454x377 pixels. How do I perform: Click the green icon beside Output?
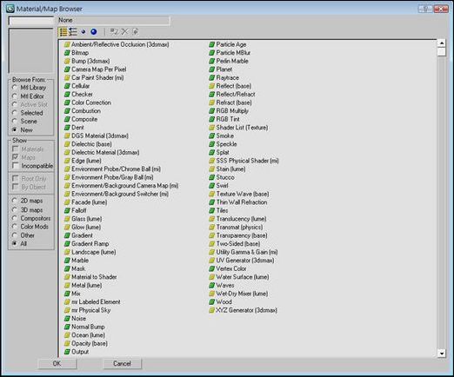point(67,352)
